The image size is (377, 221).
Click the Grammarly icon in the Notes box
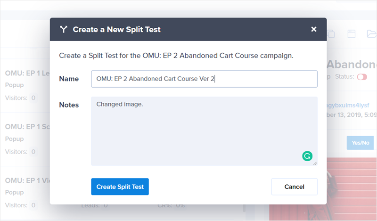(x=307, y=156)
